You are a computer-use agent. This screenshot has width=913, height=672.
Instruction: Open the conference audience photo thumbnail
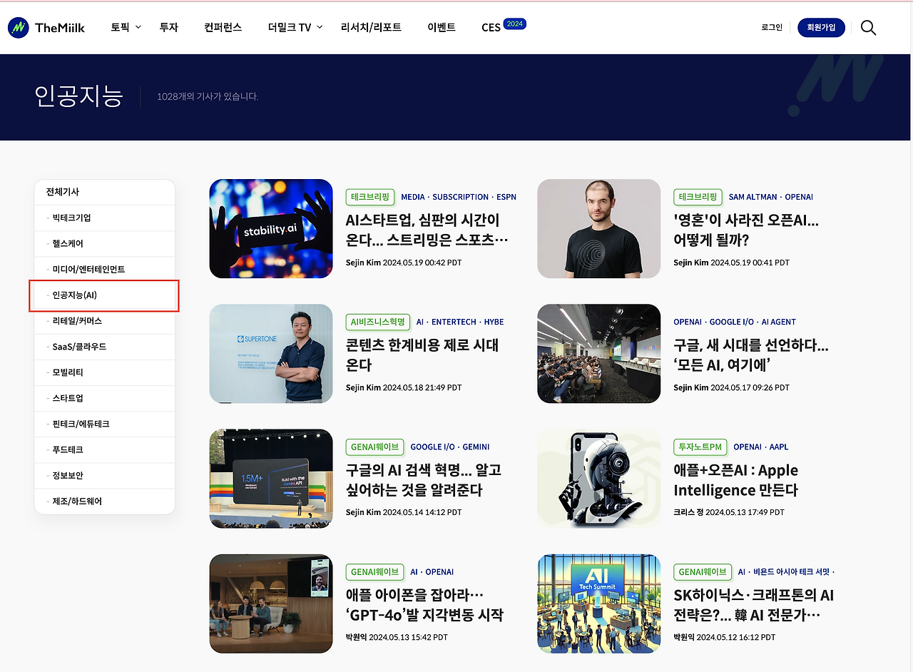tap(599, 354)
